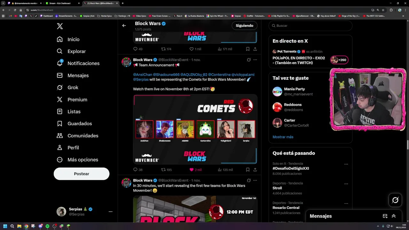Click the +260 listeners badge
The height and width of the screenshot is (230, 409).
click(x=339, y=60)
